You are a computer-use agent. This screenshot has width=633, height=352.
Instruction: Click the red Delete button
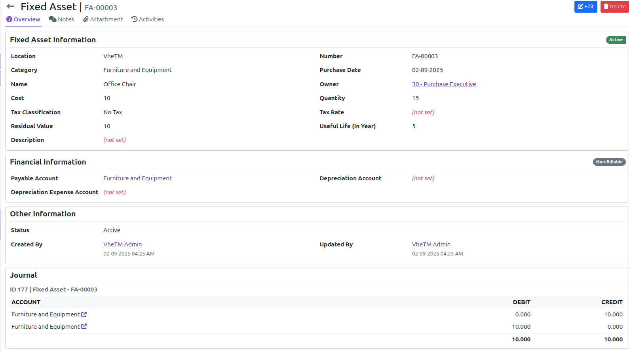(x=614, y=7)
